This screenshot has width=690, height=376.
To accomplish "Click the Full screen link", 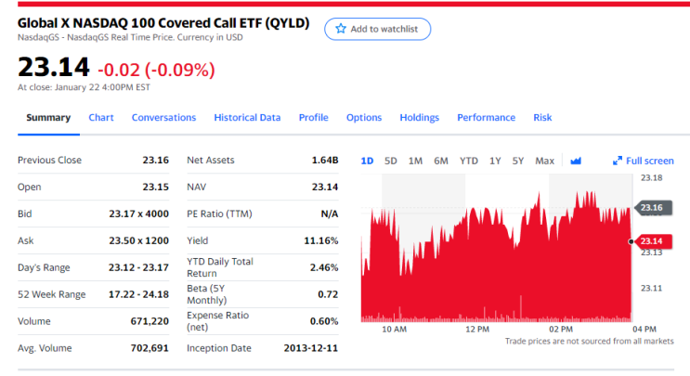I will tap(649, 161).
